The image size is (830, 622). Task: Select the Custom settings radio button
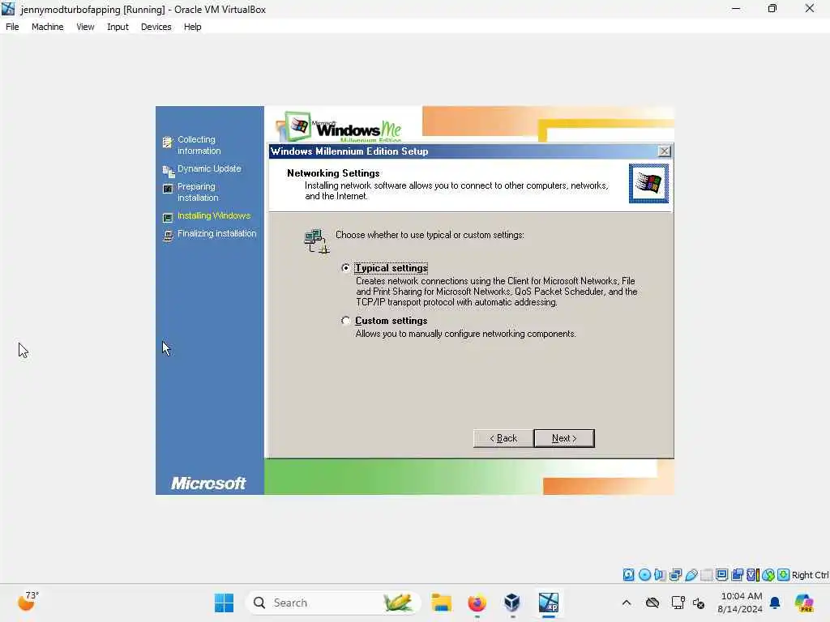[x=345, y=321]
